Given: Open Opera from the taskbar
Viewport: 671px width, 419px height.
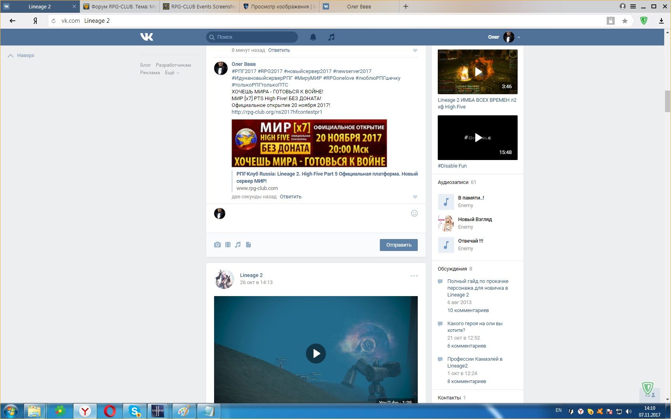Looking at the screenshot, I should click(x=110, y=411).
